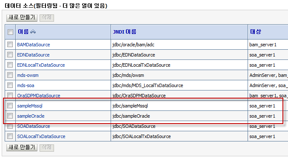Sort by the JNDI 이름 column header
The width and height of the screenshot is (288, 161).
click(125, 32)
